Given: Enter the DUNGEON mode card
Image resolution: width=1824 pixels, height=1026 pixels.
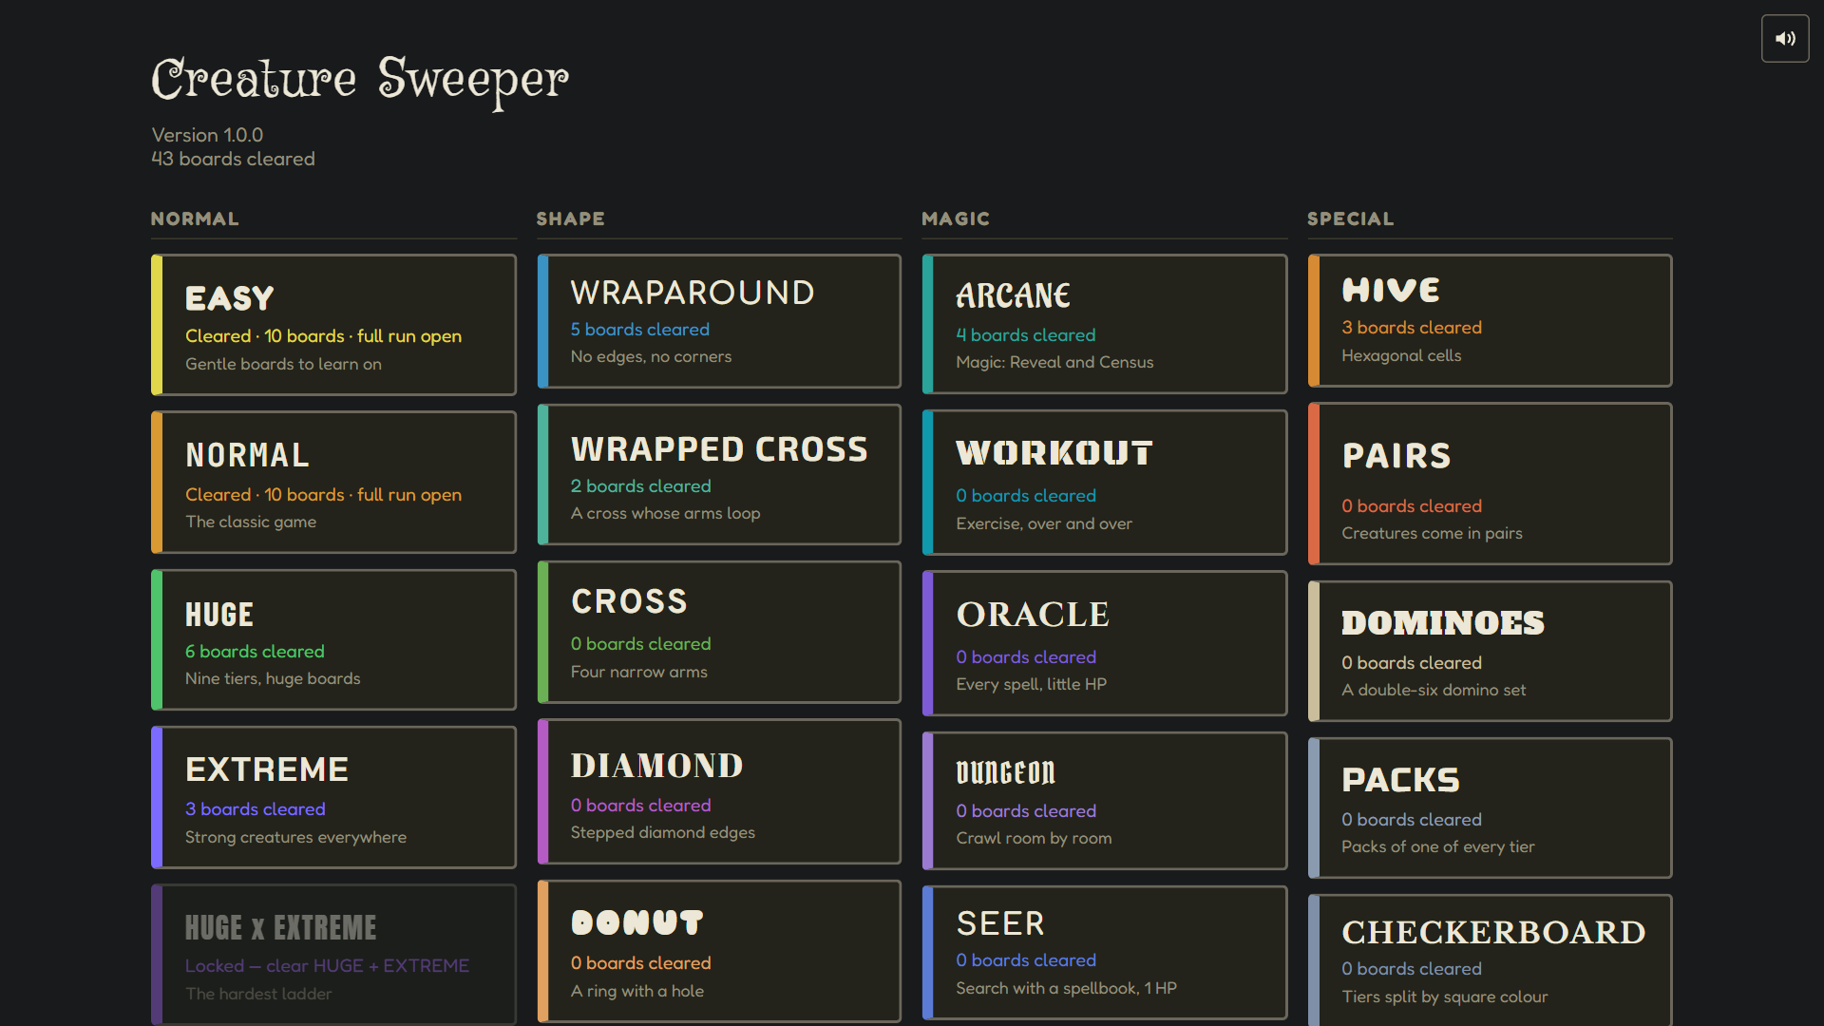Looking at the screenshot, I should pyautogui.click(x=1105, y=801).
